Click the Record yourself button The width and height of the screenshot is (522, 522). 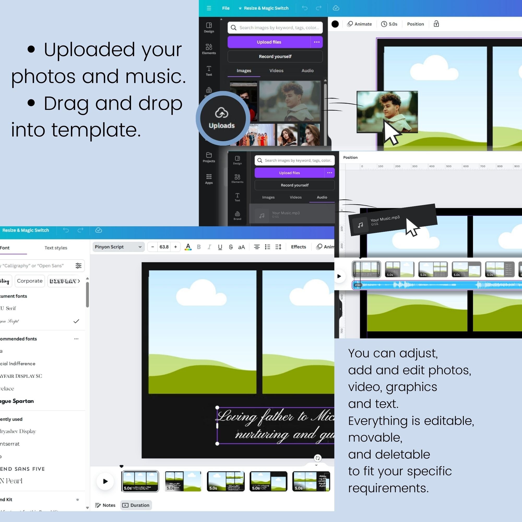(x=275, y=56)
